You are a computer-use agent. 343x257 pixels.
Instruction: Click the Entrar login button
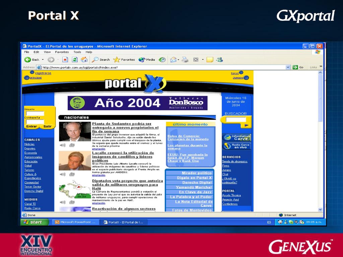click(x=31, y=126)
